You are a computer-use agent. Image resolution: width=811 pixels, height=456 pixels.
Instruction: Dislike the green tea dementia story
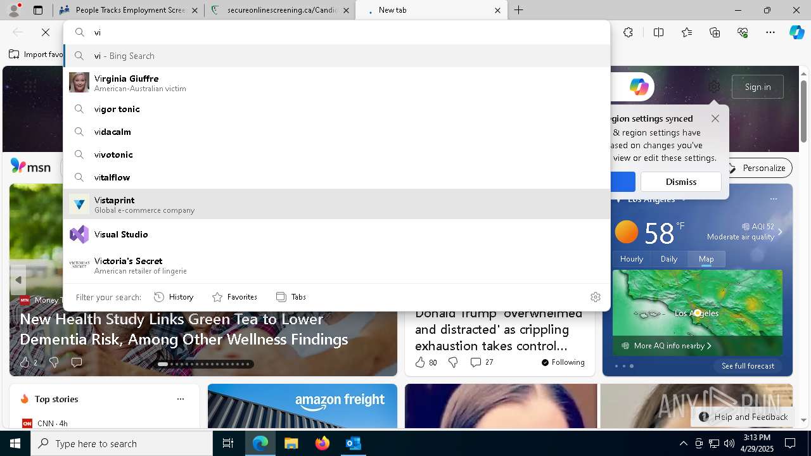[54, 362]
